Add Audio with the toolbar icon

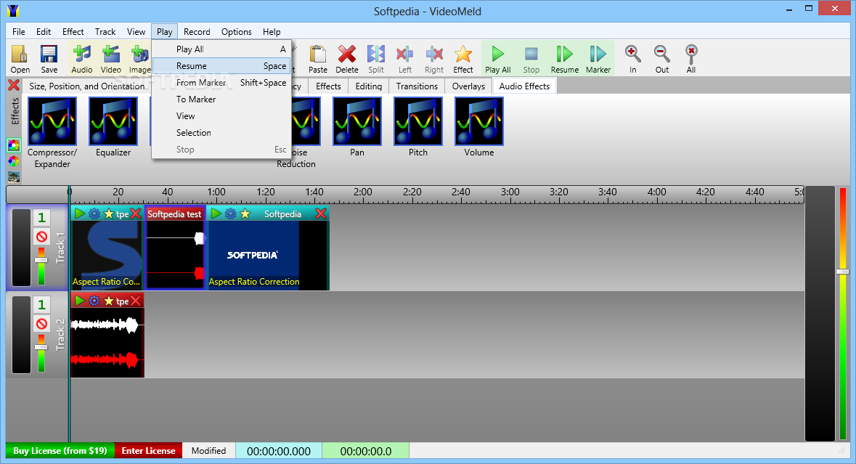coord(82,59)
